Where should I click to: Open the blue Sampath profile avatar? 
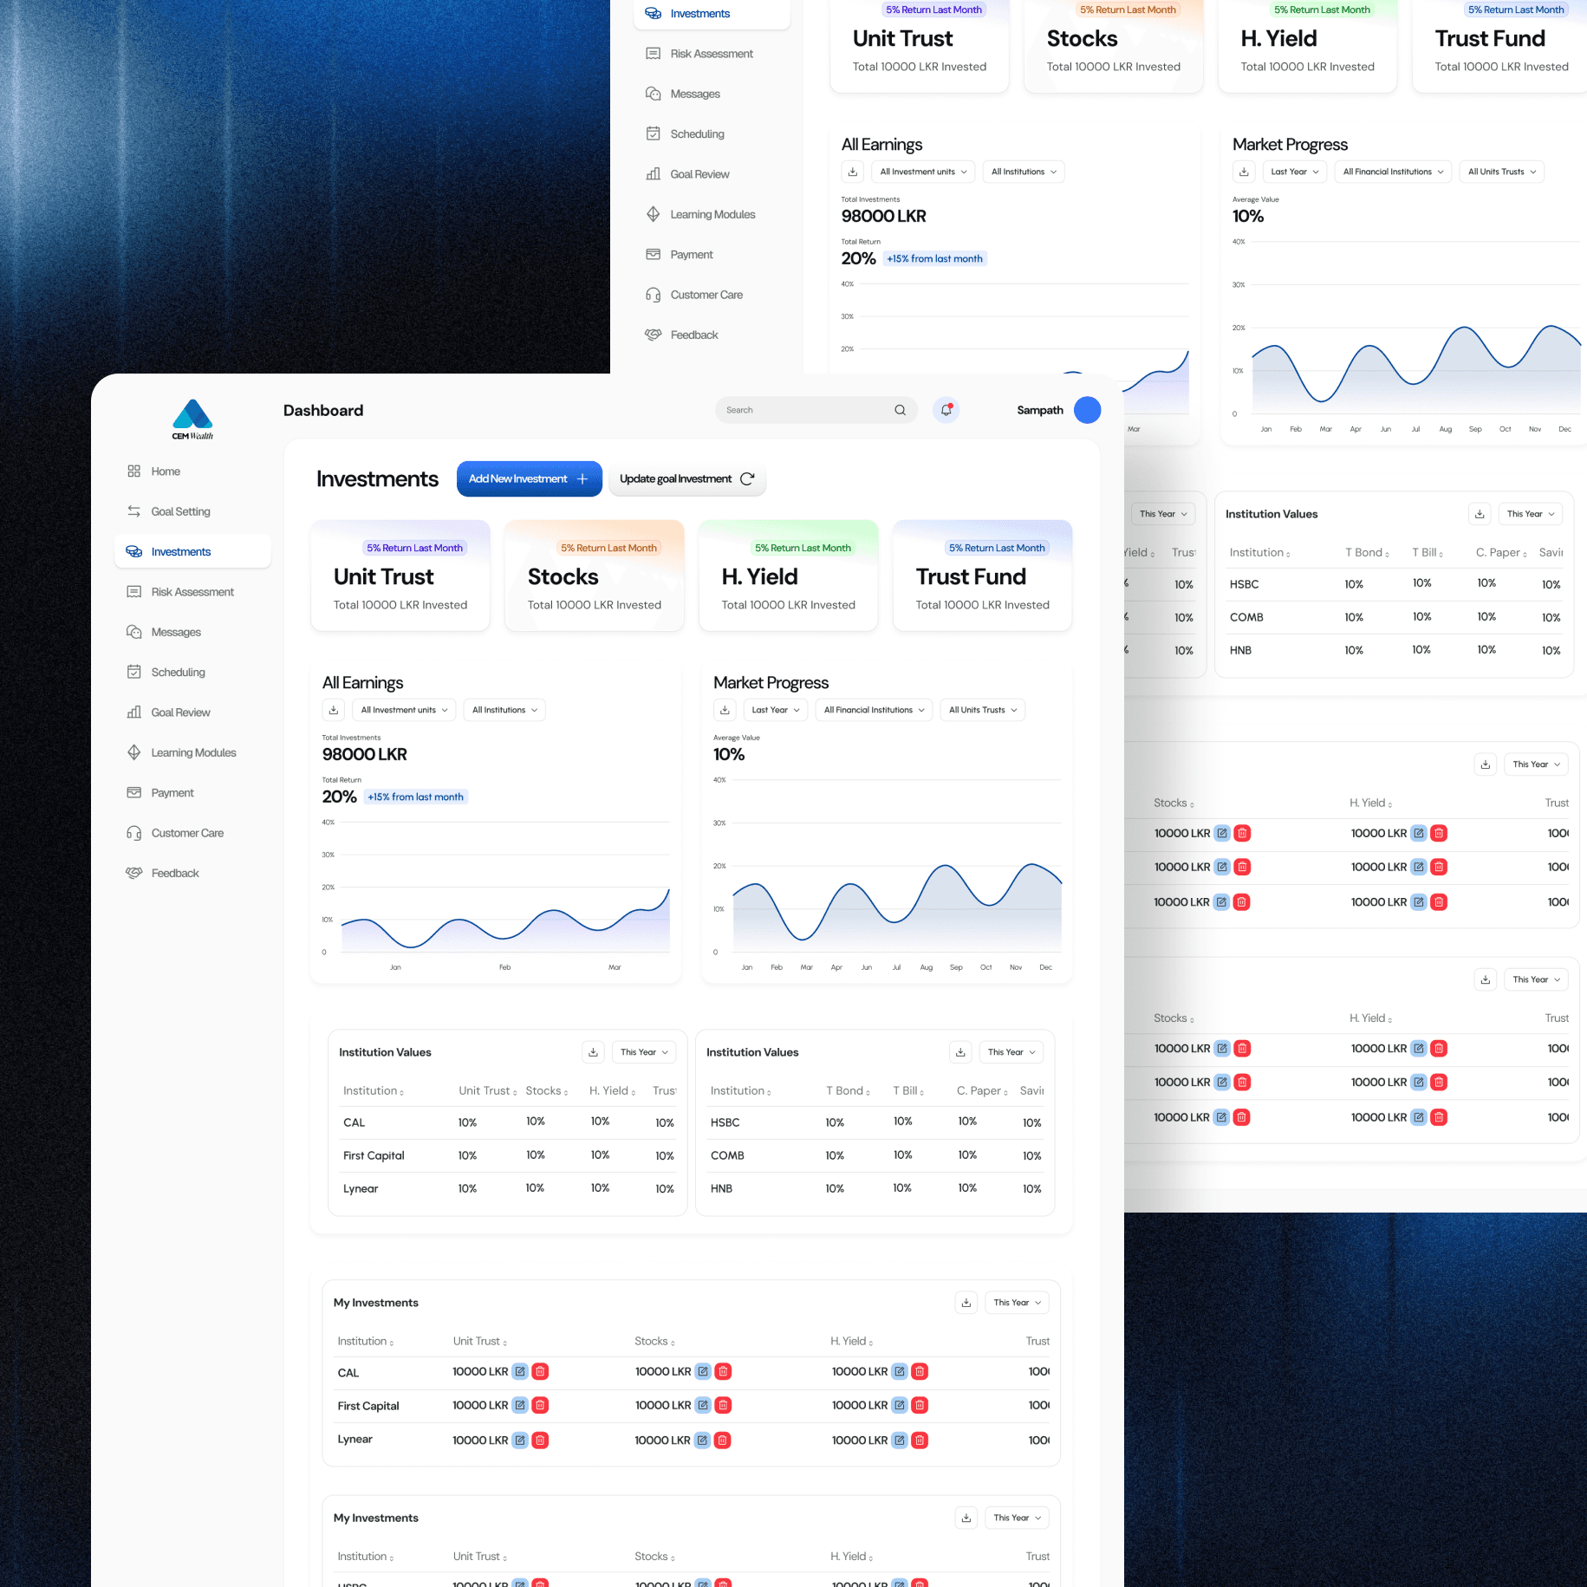coord(1087,410)
